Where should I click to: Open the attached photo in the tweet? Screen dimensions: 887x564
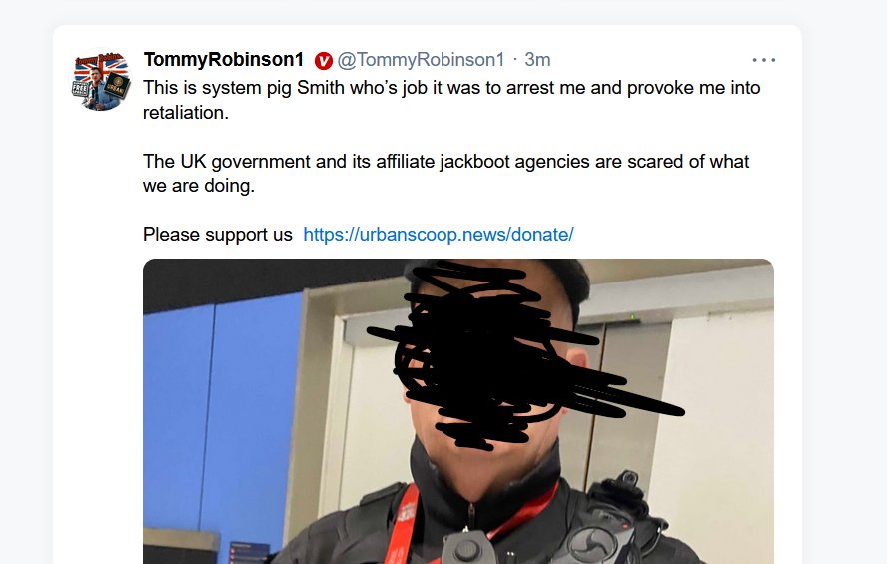(458, 411)
